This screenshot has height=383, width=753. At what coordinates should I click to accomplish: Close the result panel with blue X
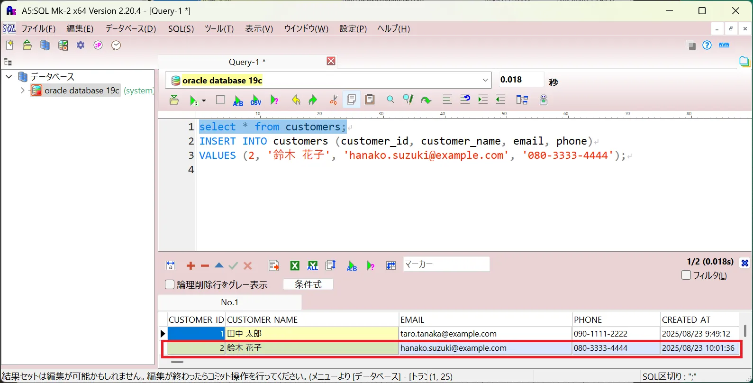(744, 263)
